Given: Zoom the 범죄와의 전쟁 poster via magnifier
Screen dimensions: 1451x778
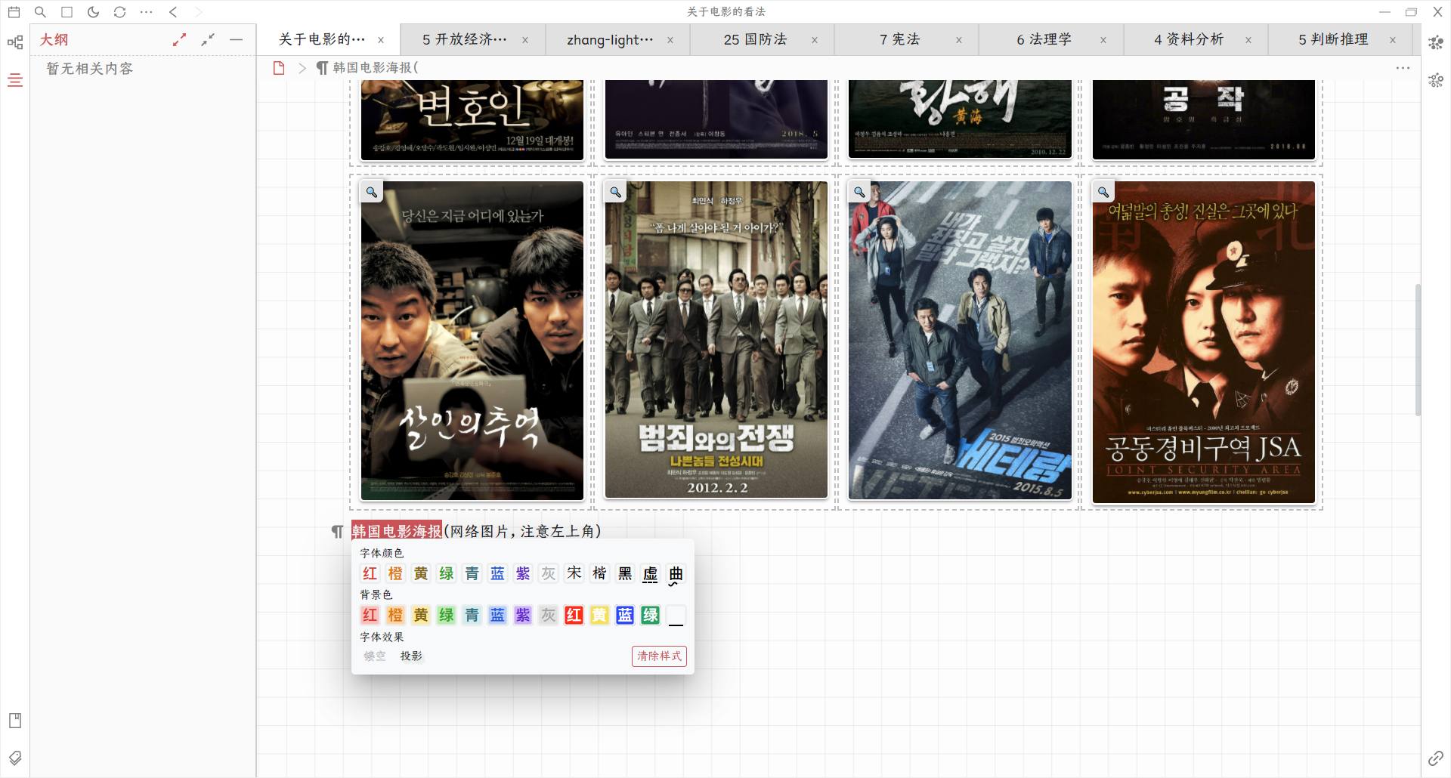Looking at the screenshot, I should pyautogui.click(x=616, y=192).
